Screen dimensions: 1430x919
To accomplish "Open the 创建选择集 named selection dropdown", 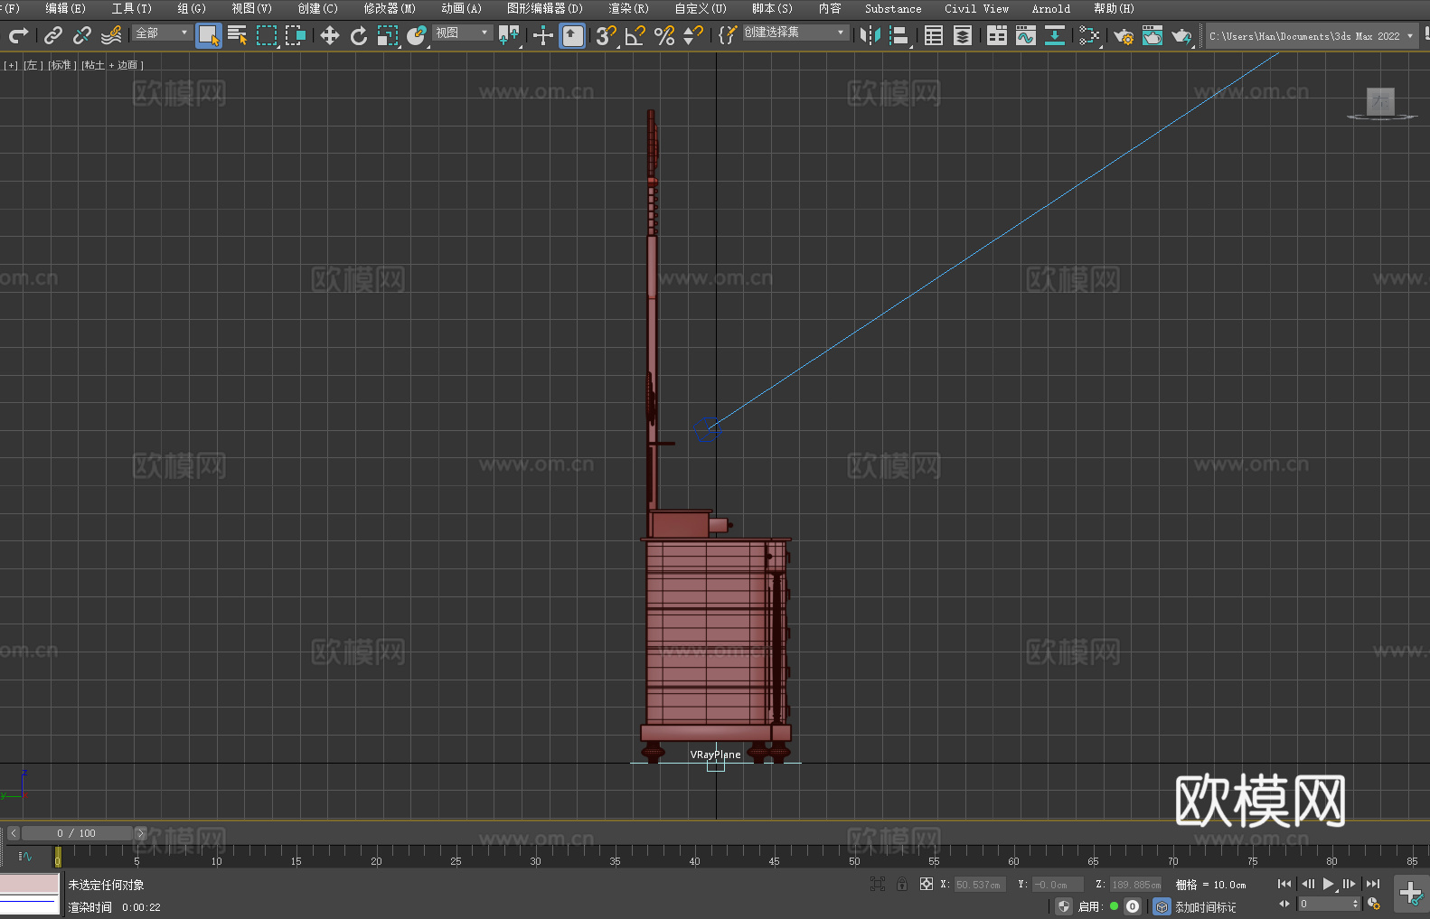I will click(795, 33).
